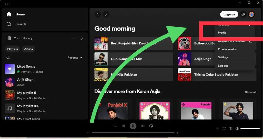Open Punjabi X album cover
Screen dimensions: 263x139
click(113, 111)
